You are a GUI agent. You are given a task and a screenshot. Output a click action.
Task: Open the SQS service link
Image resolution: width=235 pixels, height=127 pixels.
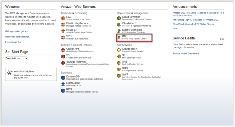pos(125,68)
